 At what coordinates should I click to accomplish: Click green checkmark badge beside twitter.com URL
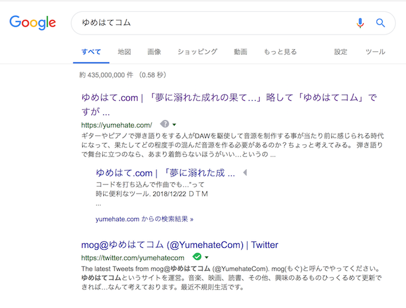pos(197,257)
